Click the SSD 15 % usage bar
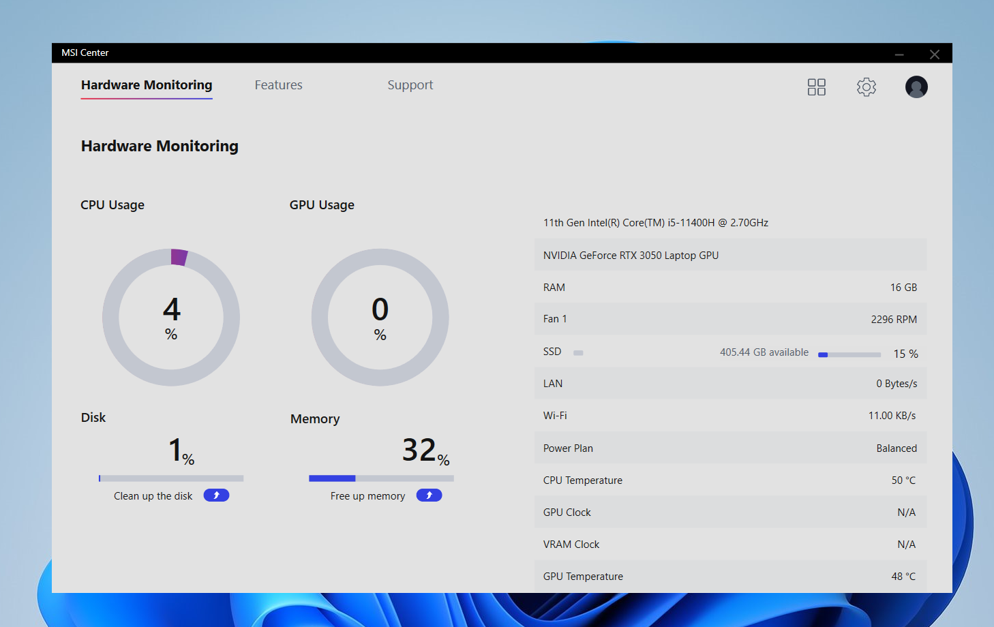The image size is (994, 627). click(849, 354)
